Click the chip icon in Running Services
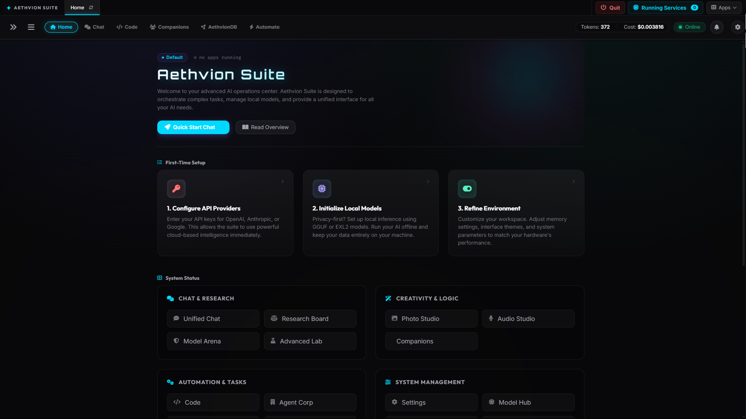 [636, 7]
